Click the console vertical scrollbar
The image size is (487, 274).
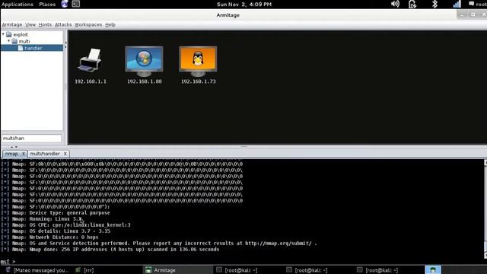[x=485, y=210]
